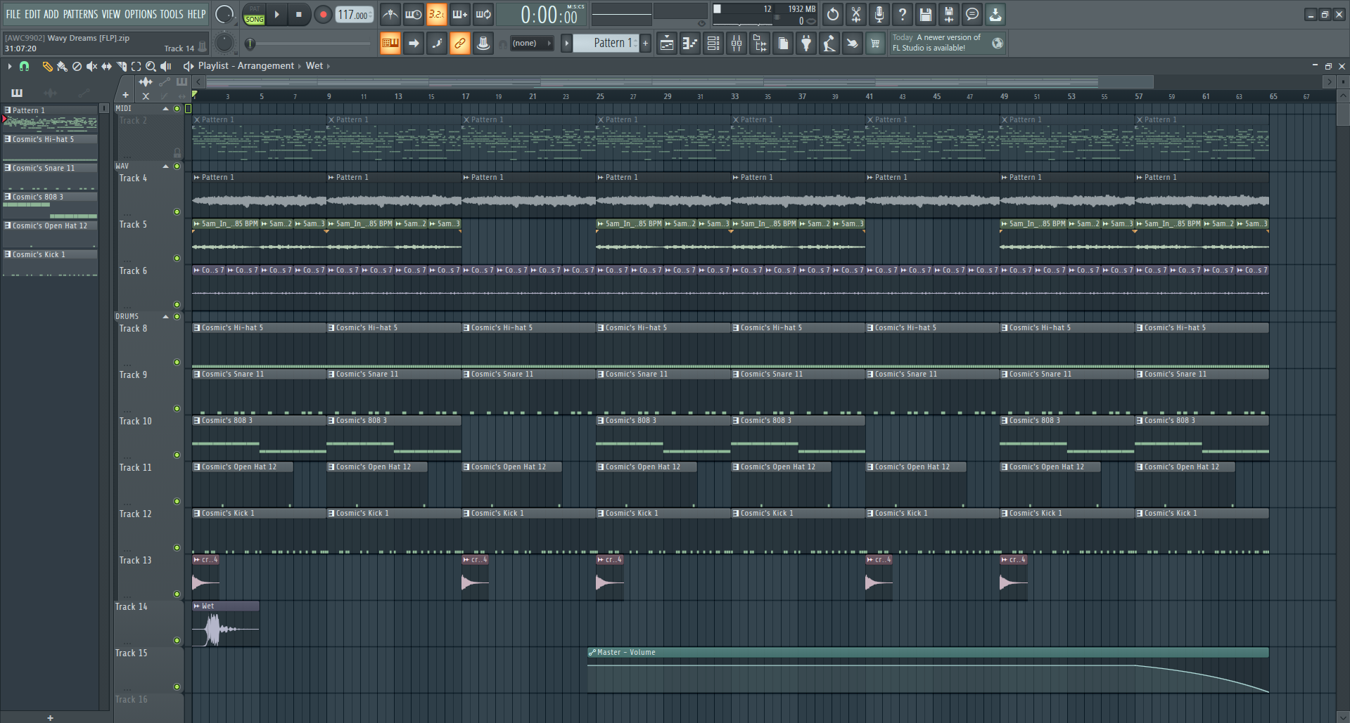The width and height of the screenshot is (1350, 723).
Task: Open pattern options arrow left of Pattern 1
Action: (566, 44)
